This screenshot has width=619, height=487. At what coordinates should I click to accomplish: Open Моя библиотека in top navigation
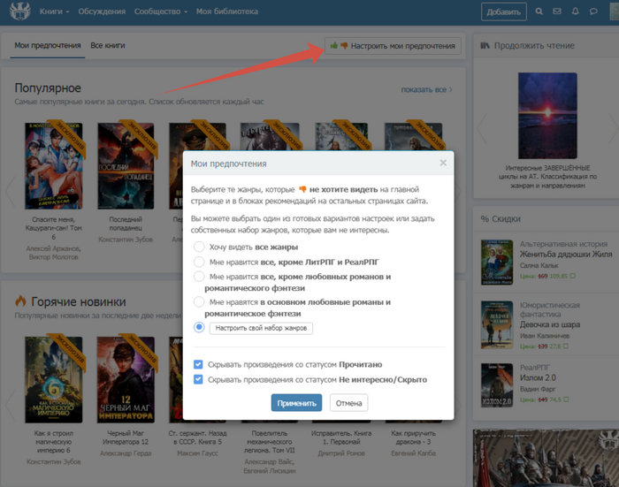[227, 11]
